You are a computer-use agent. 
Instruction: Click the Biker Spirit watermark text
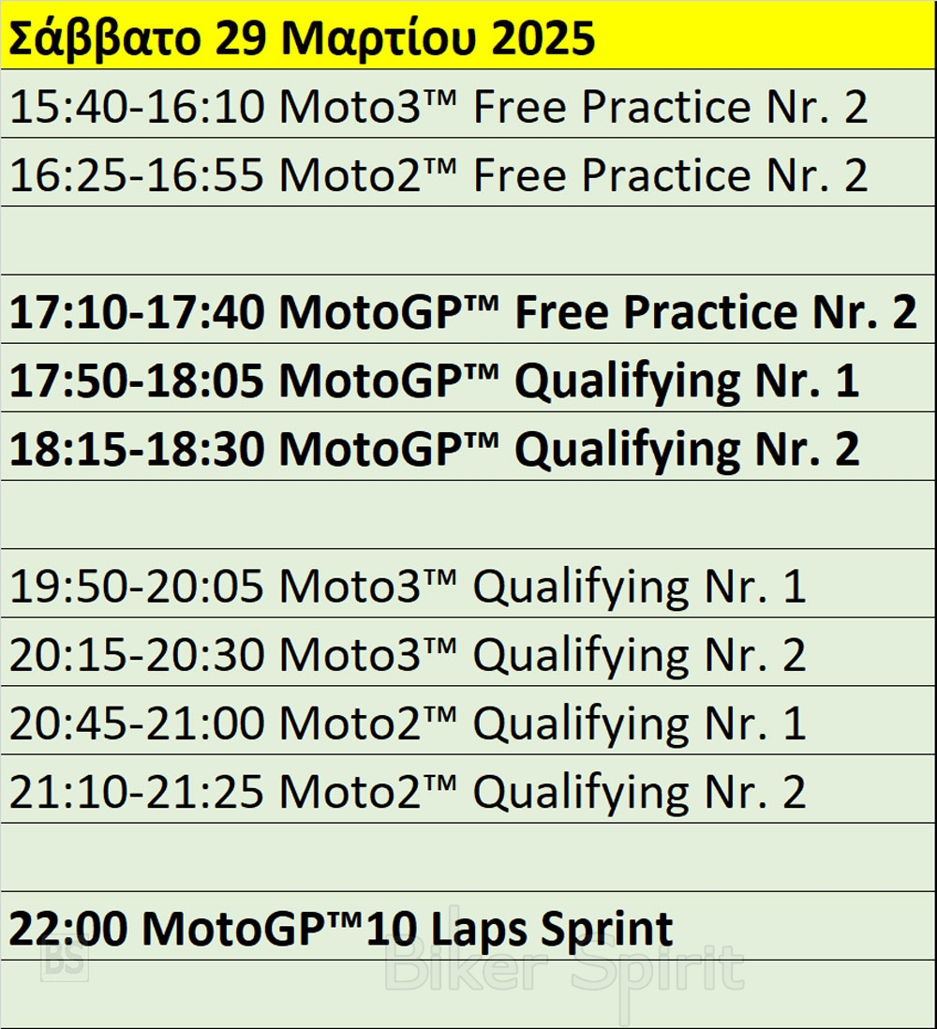tap(564, 969)
